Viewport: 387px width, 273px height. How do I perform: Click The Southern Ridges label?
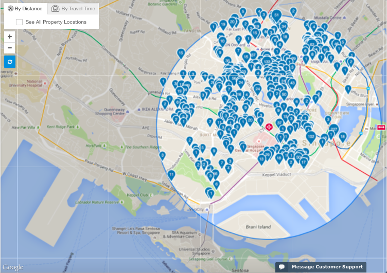click(x=143, y=147)
